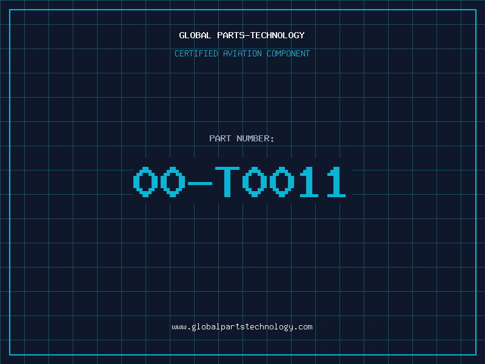Click the GLOBAL PARTS-TECHNOLOGY heading
This screenshot has width=485, height=364.
coord(242,35)
